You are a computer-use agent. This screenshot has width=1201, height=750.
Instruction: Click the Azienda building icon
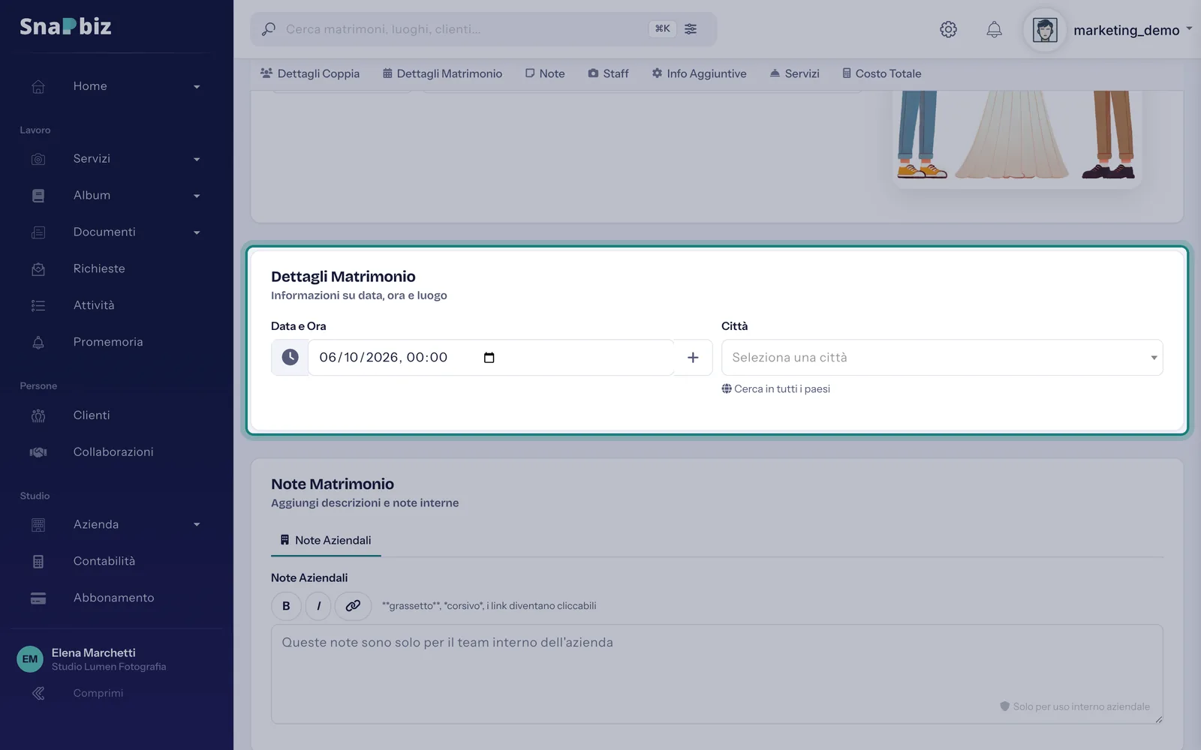tap(38, 525)
